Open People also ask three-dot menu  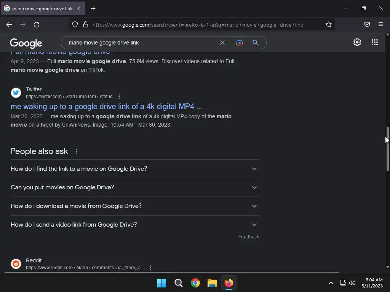(x=76, y=151)
